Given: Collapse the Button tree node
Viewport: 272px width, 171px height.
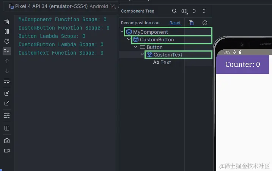Looking at the screenshot, I should coord(136,47).
